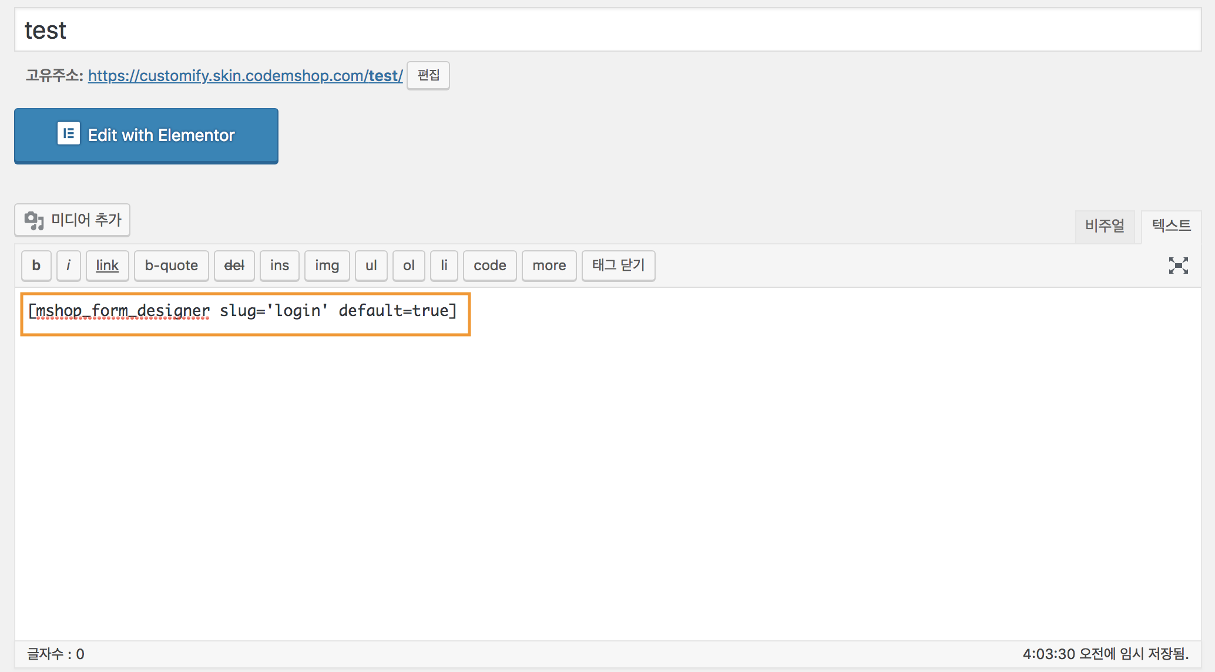Insert blockquote using b-quote button

172,266
